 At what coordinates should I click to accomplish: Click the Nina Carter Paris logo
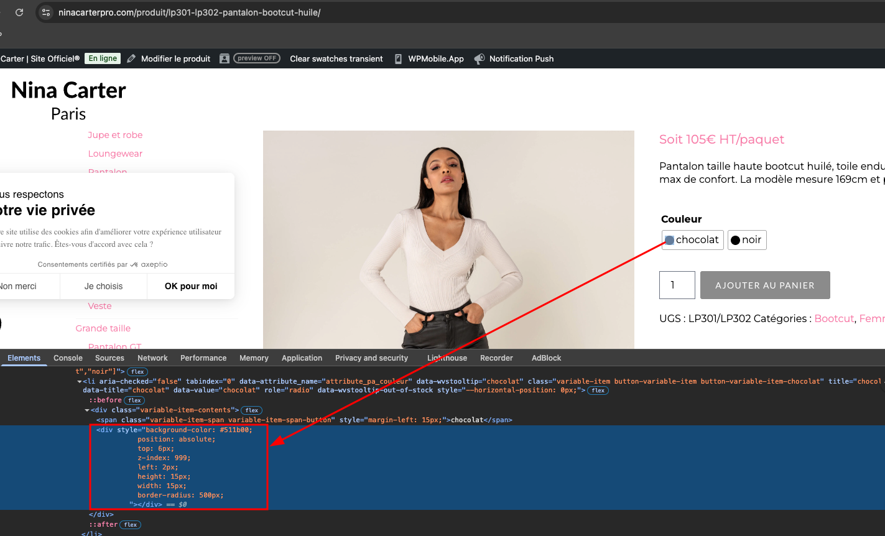(x=68, y=100)
